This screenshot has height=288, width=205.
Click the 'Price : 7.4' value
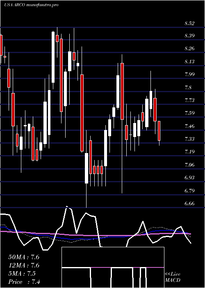point(24,282)
